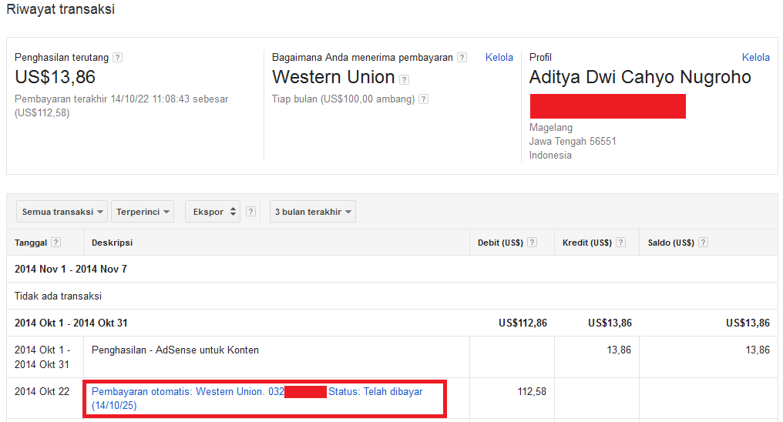Open Pembayaran otomatis: Western Union payment link

coord(257,398)
